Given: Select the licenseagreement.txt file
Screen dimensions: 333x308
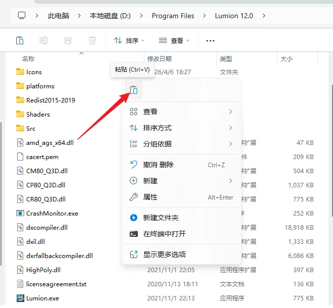Looking at the screenshot, I should coord(51,284).
